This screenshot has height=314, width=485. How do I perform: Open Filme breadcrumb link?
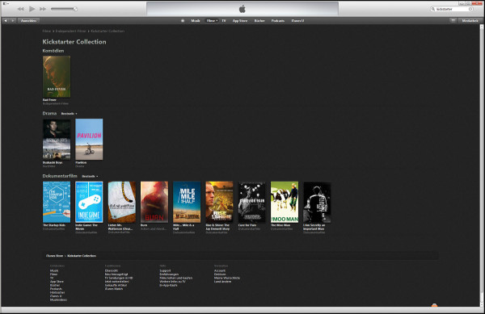(x=47, y=31)
